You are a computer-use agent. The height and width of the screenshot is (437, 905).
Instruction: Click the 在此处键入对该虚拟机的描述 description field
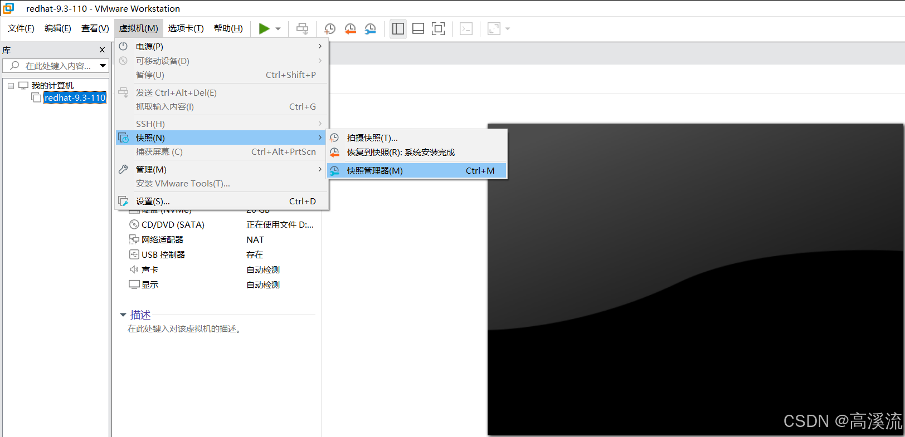point(184,329)
